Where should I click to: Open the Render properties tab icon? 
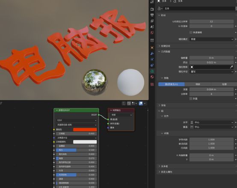(x=152, y=9)
